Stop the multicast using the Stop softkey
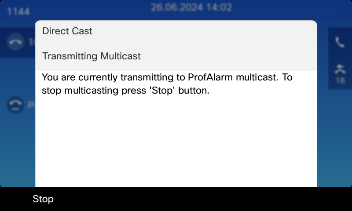Viewport: 352px width, 211px height. tap(43, 199)
